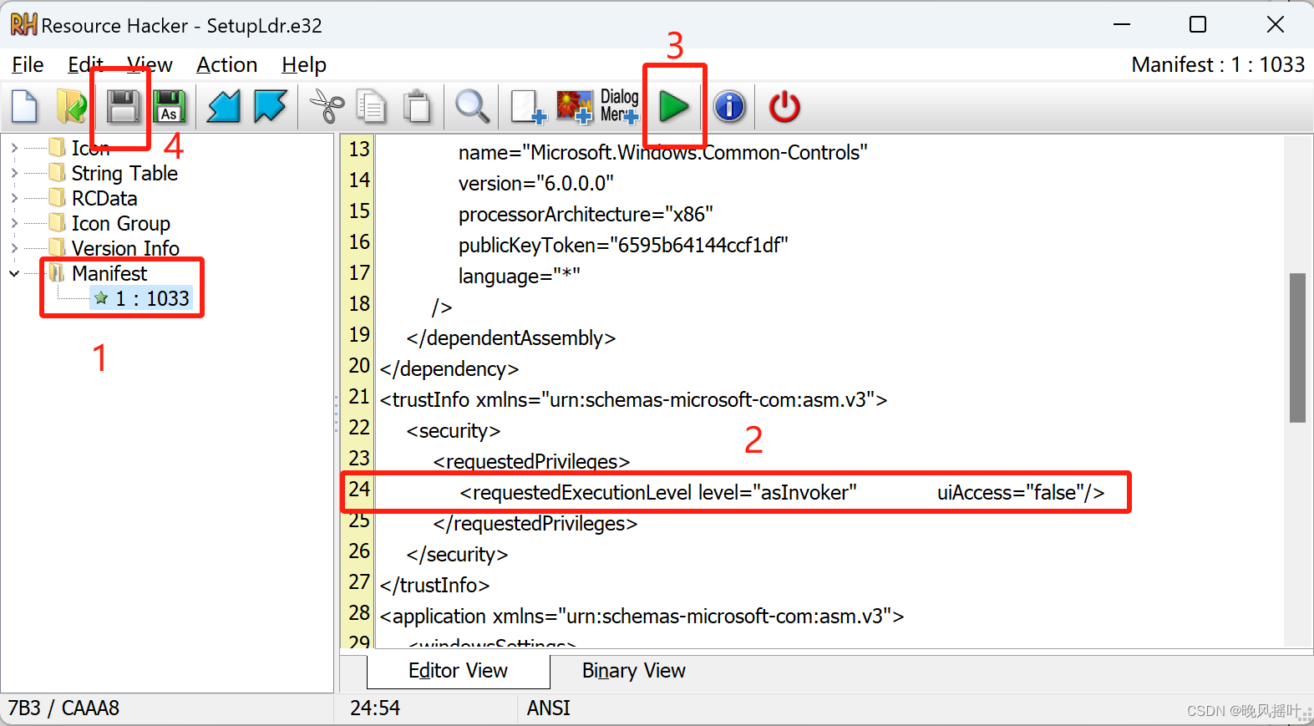
Task: Open the Action menu
Action: (226, 65)
